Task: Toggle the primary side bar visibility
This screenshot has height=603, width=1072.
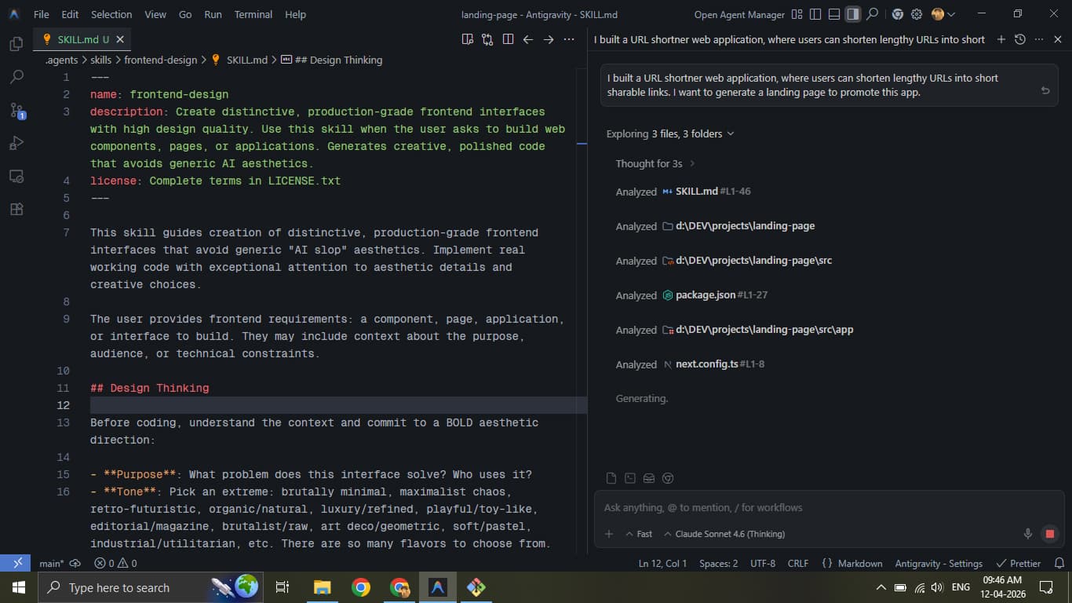Action: 814,13
